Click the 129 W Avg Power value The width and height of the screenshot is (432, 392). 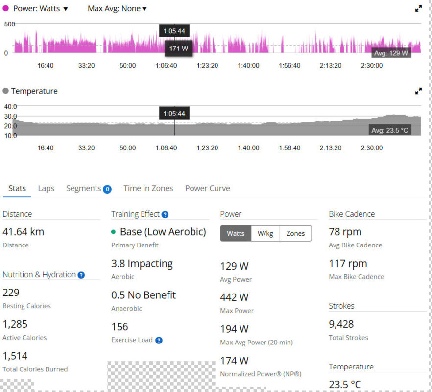click(x=234, y=266)
